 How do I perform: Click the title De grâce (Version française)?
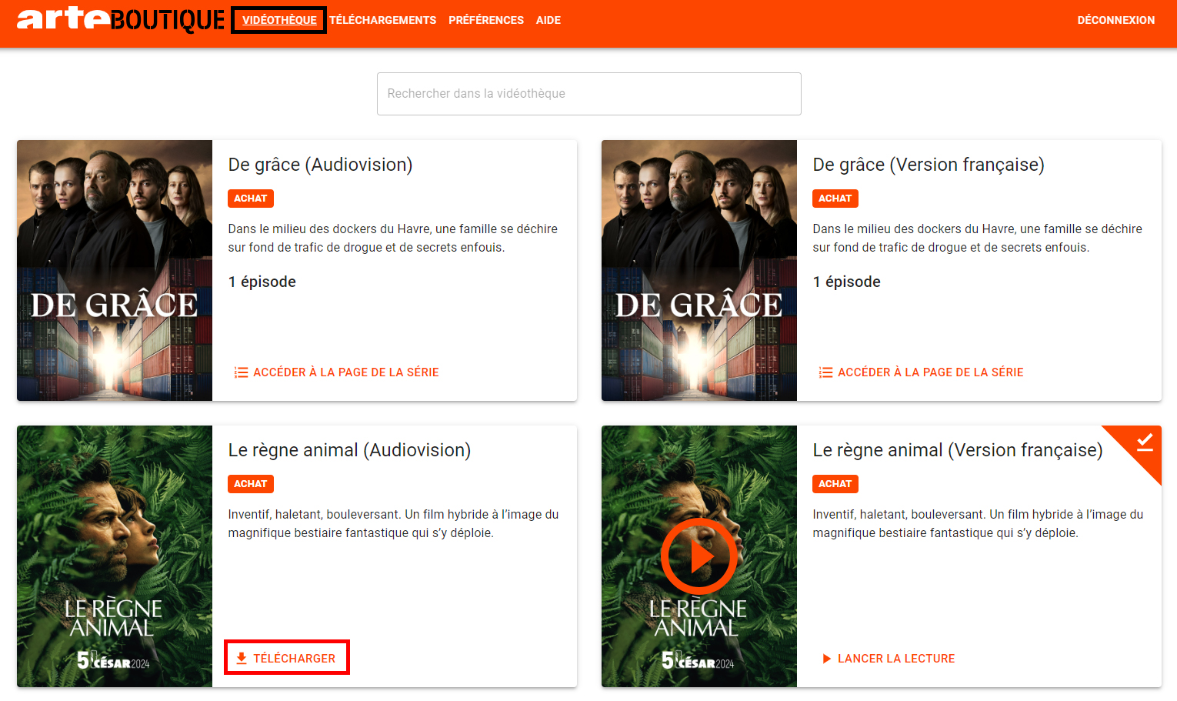(929, 165)
